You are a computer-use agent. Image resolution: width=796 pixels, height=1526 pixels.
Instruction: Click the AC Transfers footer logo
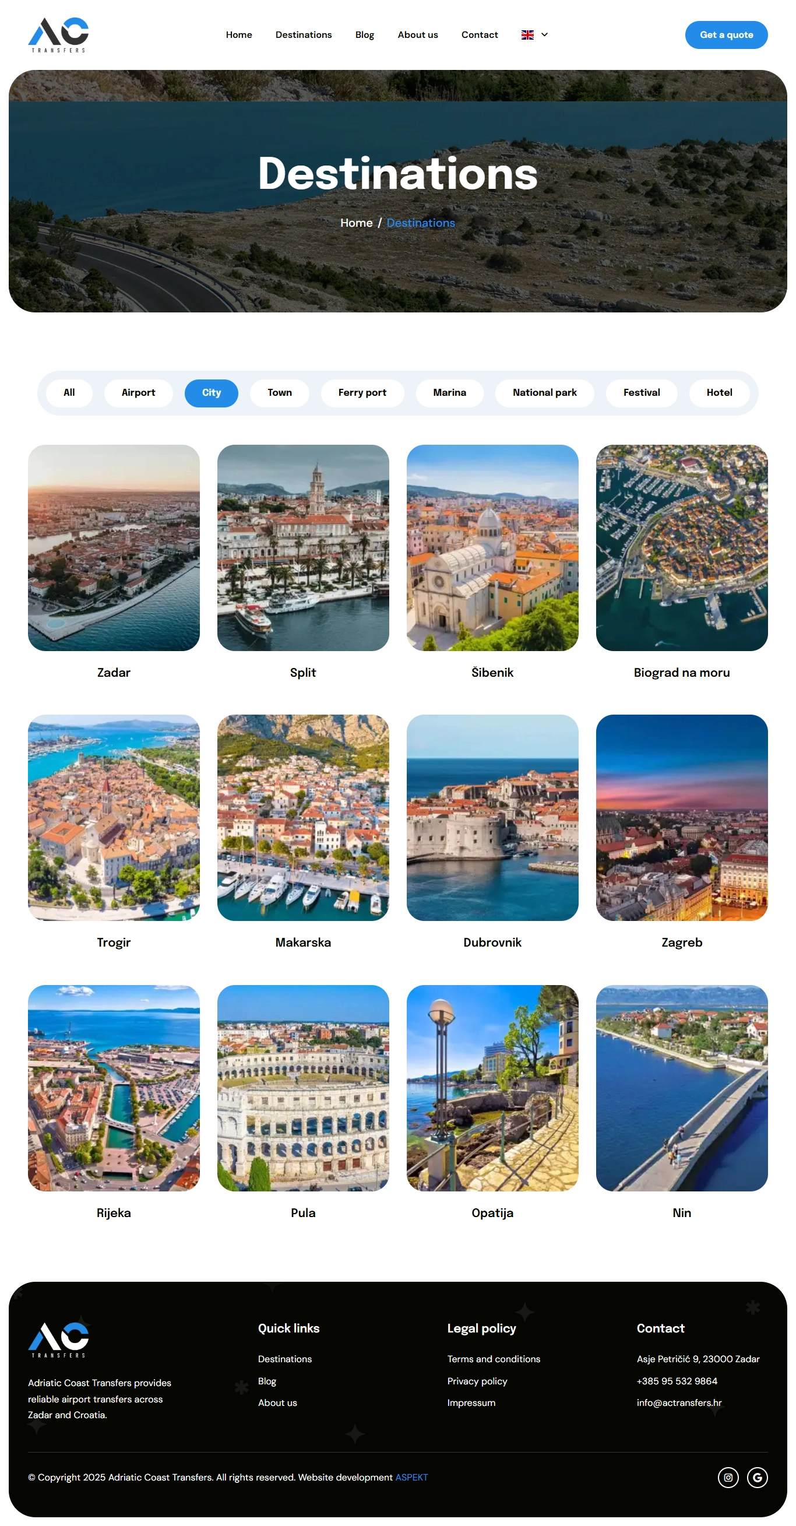(x=58, y=1339)
